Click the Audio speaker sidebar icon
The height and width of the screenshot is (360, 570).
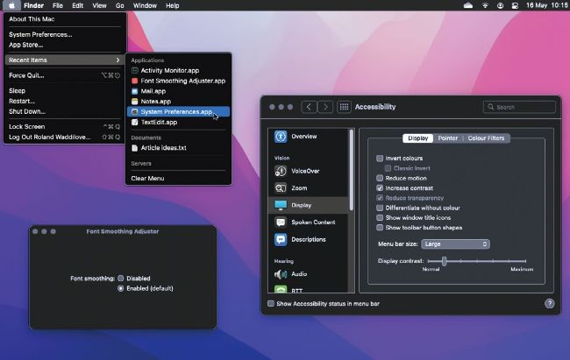tap(281, 274)
